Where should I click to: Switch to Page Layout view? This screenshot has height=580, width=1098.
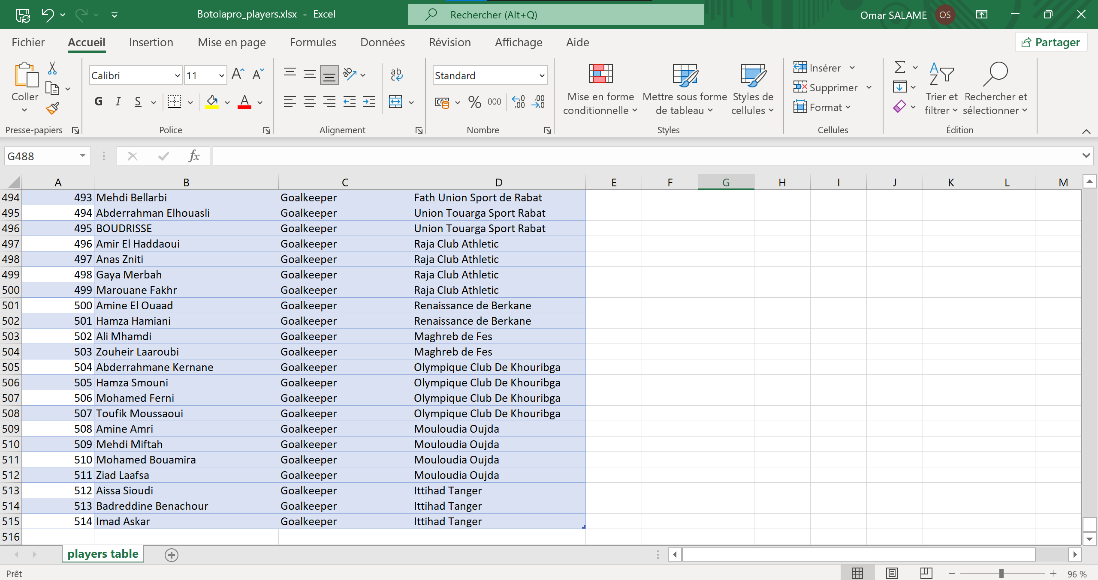pos(892,573)
